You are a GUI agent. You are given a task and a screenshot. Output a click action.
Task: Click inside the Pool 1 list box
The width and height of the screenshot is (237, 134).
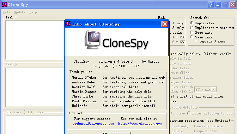tap(35, 40)
